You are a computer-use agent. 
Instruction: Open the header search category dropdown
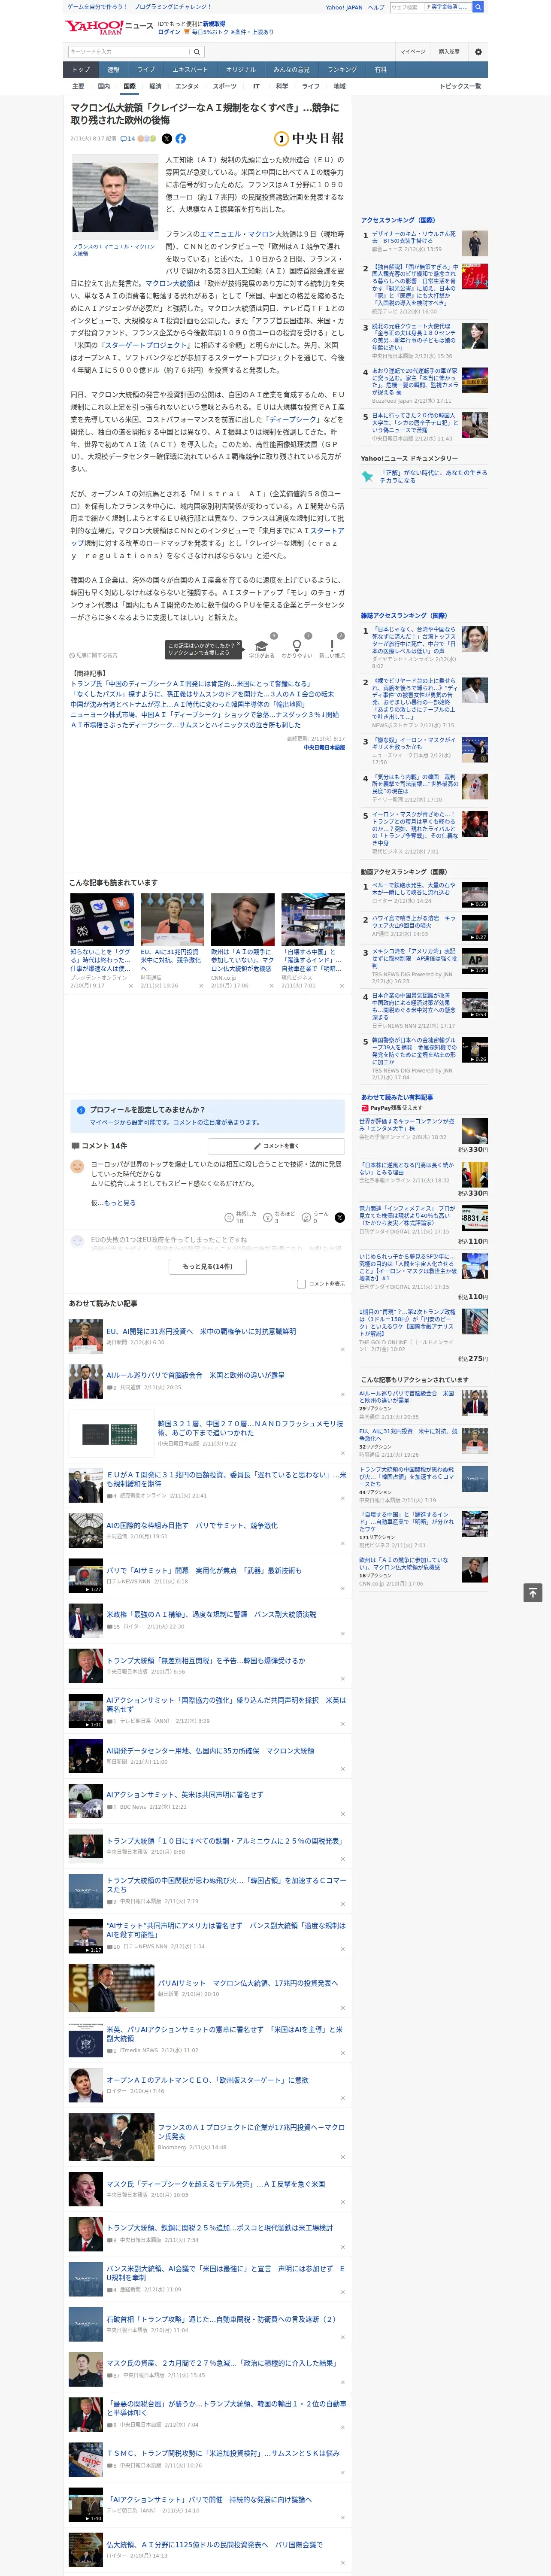click(448, 7)
